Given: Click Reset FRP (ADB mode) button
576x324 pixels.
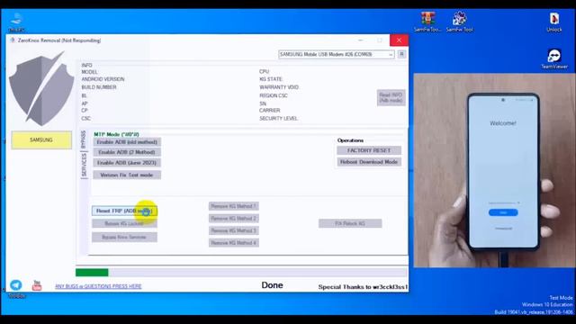Looking at the screenshot, I should point(124,211).
